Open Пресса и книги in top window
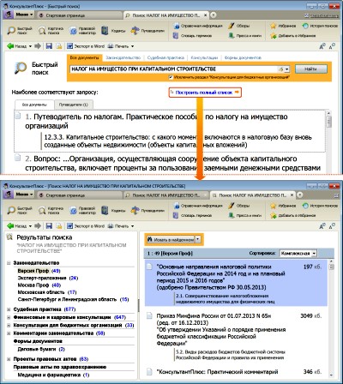The image size is (343, 384). coord(244,36)
